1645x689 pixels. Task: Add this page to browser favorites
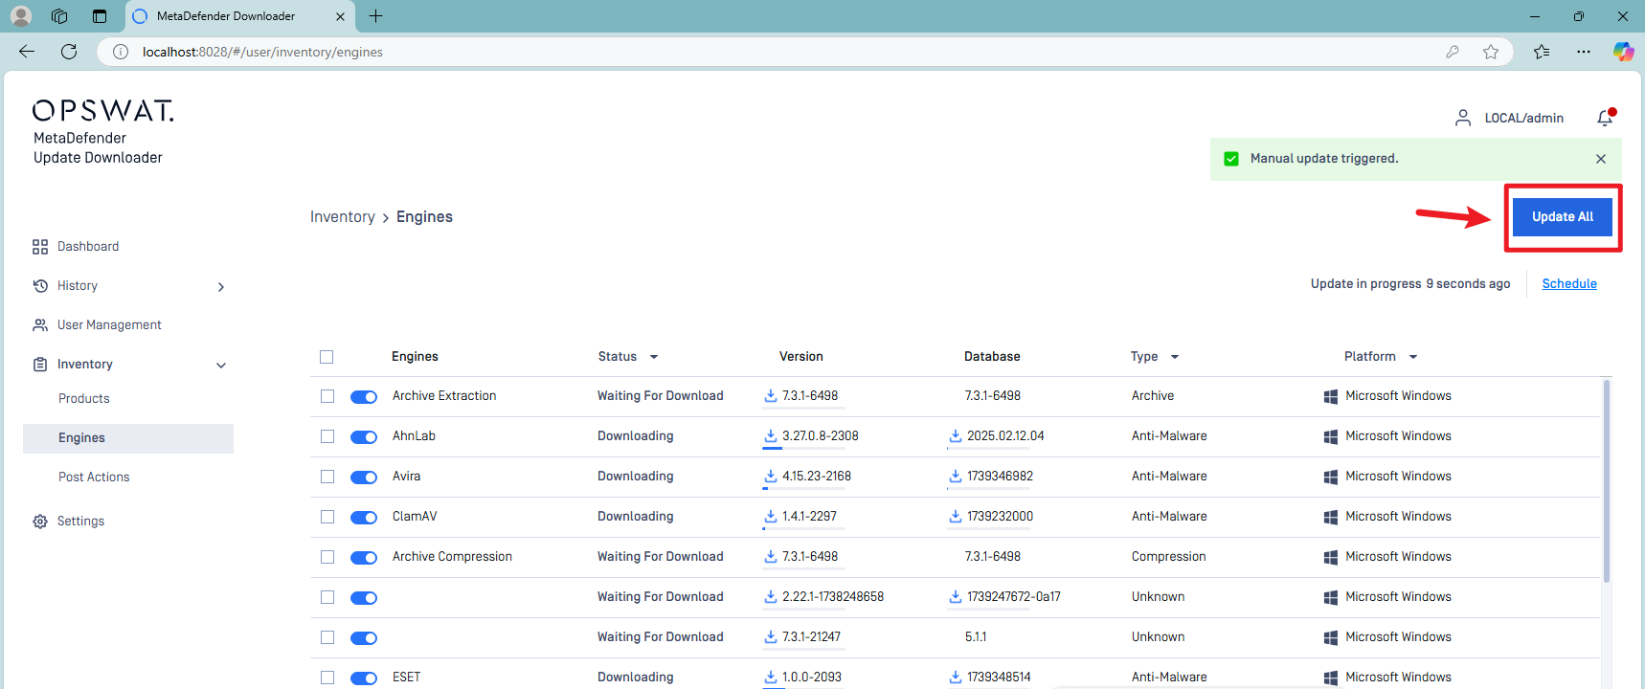pyautogui.click(x=1491, y=52)
